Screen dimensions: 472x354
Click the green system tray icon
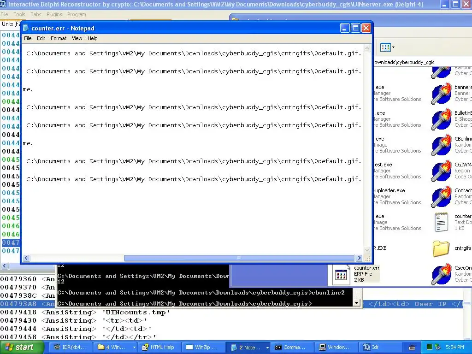coord(430,348)
